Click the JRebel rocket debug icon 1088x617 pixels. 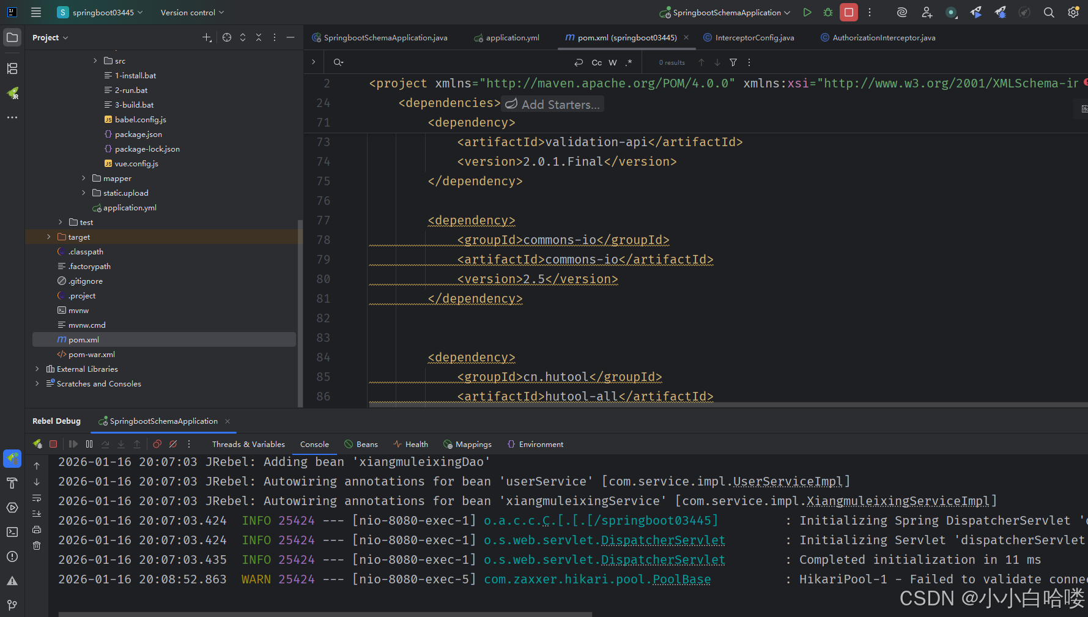(x=1001, y=12)
